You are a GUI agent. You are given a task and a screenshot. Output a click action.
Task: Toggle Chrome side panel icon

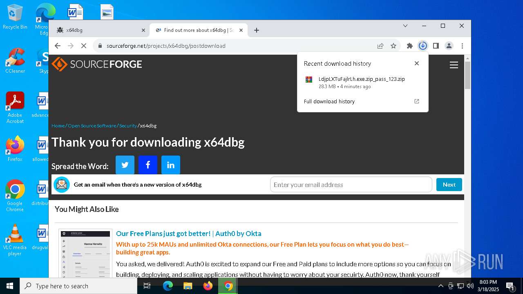436,46
